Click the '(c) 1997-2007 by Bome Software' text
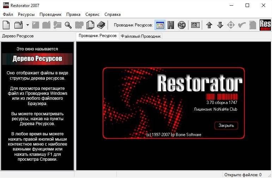The width and height of the screenshot is (272, 178). click(174, 135)
